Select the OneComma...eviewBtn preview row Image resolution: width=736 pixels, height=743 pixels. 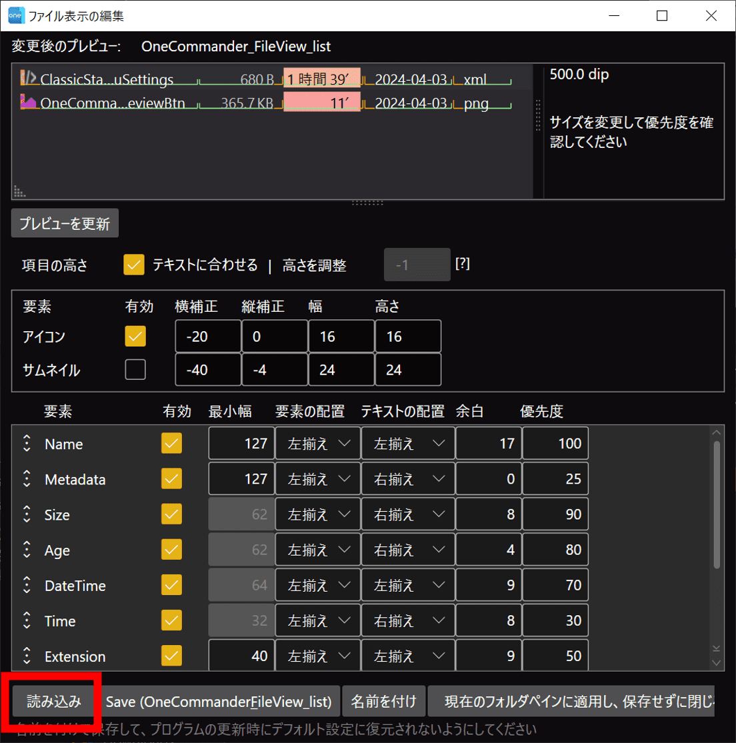tap(272, 102)
